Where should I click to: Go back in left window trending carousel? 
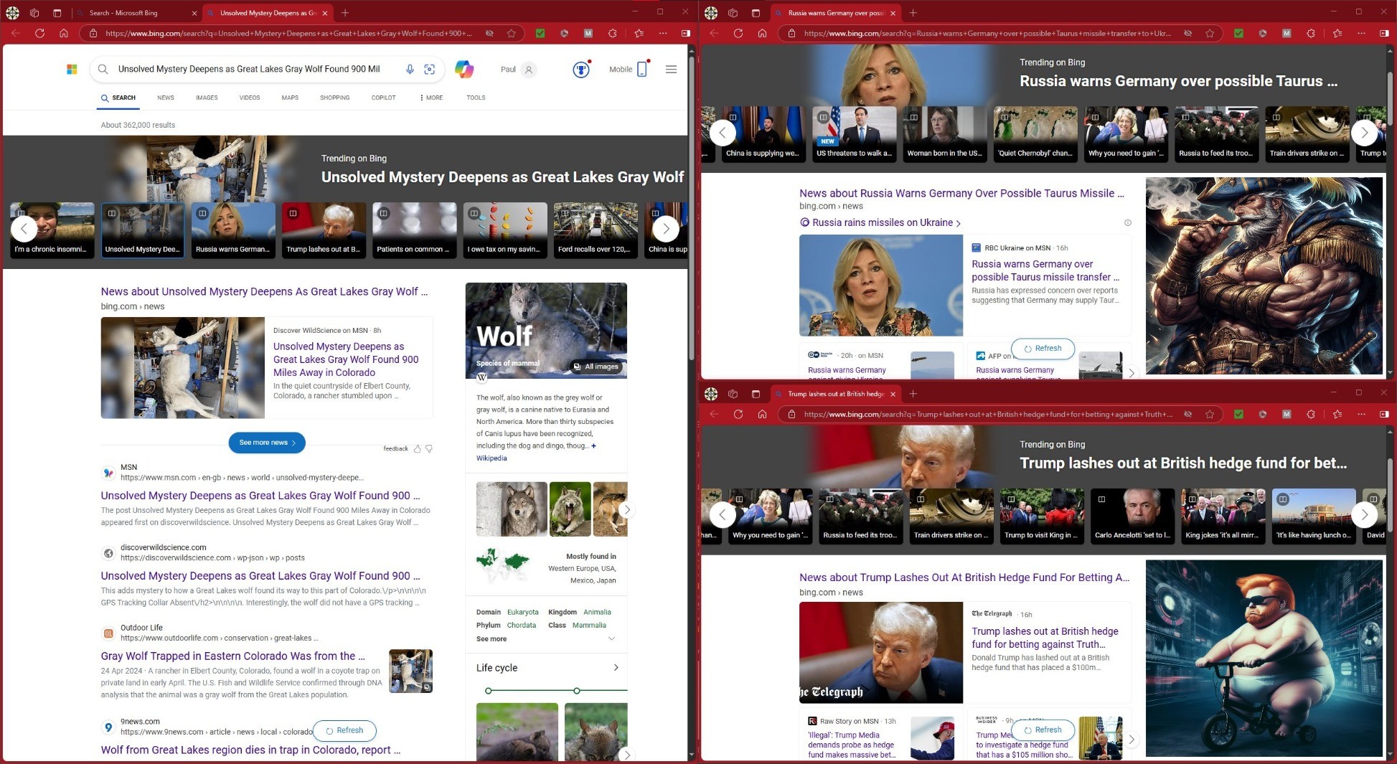coord(24,229)
